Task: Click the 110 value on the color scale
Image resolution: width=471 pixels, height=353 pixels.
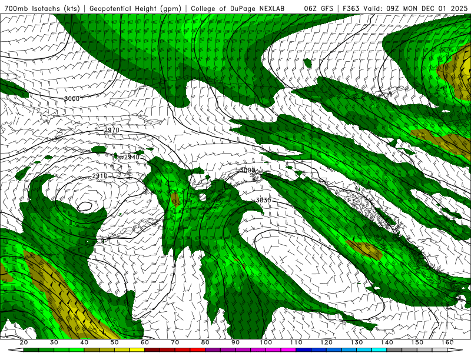Action: point(296,342)
